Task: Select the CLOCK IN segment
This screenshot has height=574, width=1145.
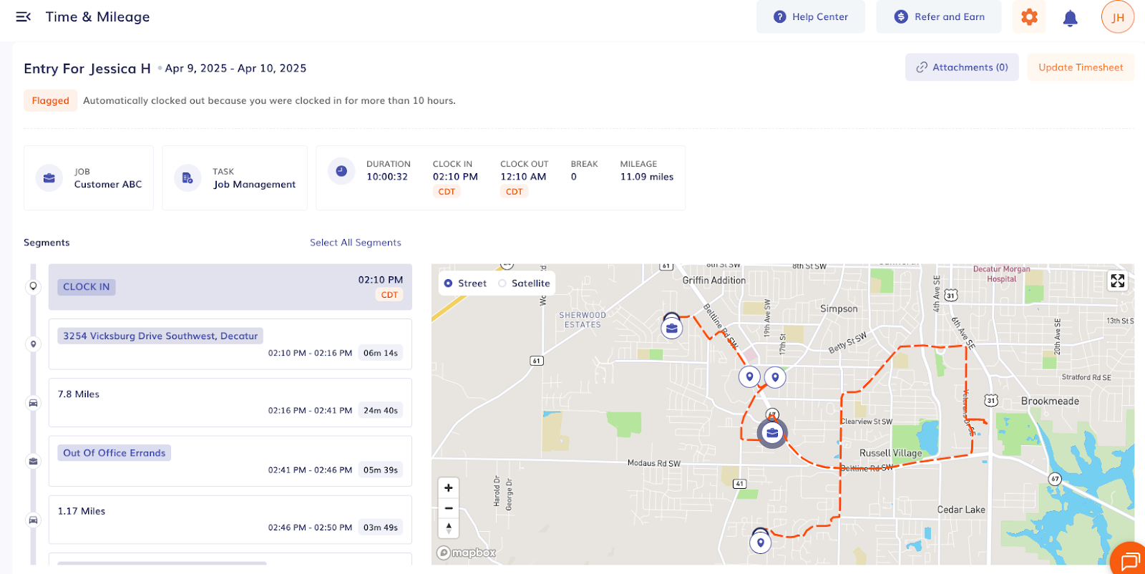Action: click(230, 287)
